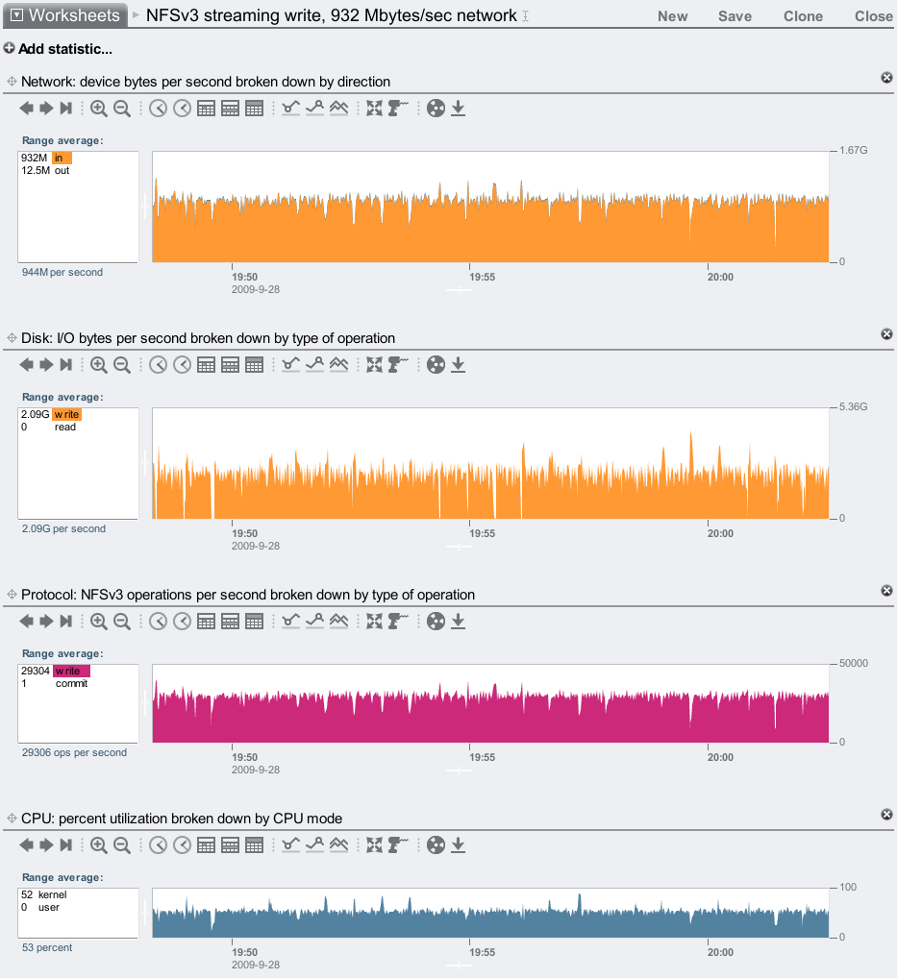Zoom in on the Network graph
Screen dimensions: 897x978
pos(98,109)
